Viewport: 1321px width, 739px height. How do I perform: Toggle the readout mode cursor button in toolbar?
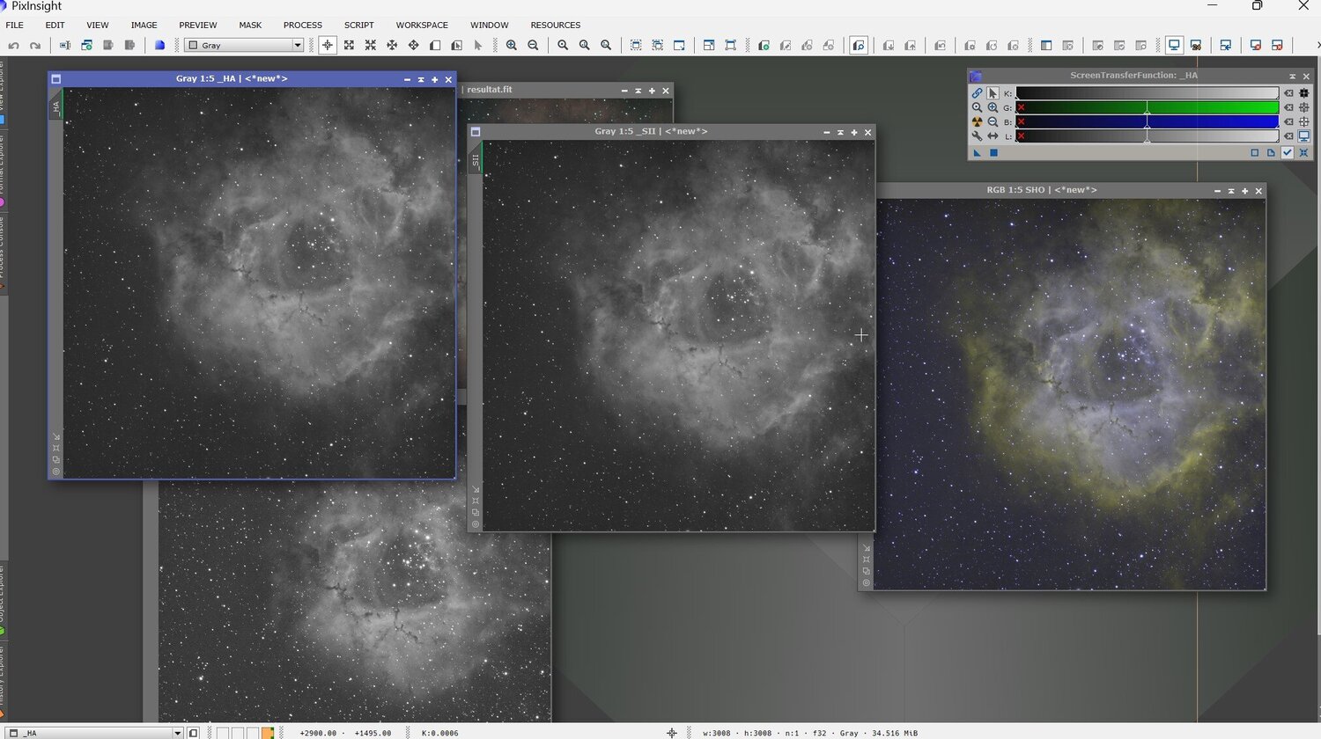pos(328,46)
